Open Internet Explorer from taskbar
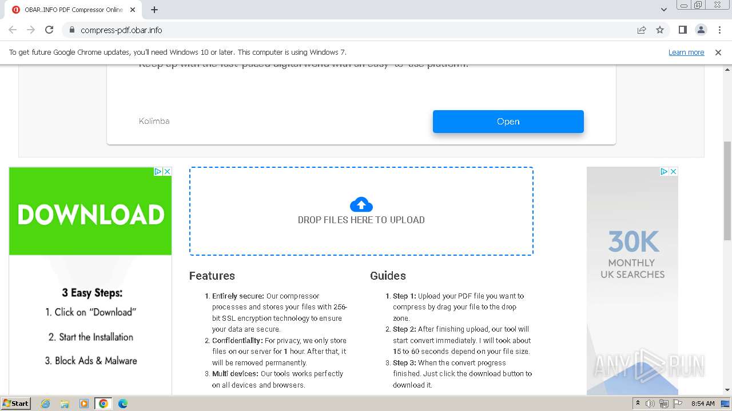Viewport: 732px width, 411px height. click(46, 404)
